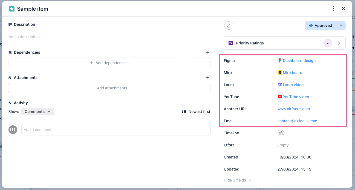The height and width of the screenshot is (190, 355).
Task: Open the Miro board link
Action: [x=293, y=73]
